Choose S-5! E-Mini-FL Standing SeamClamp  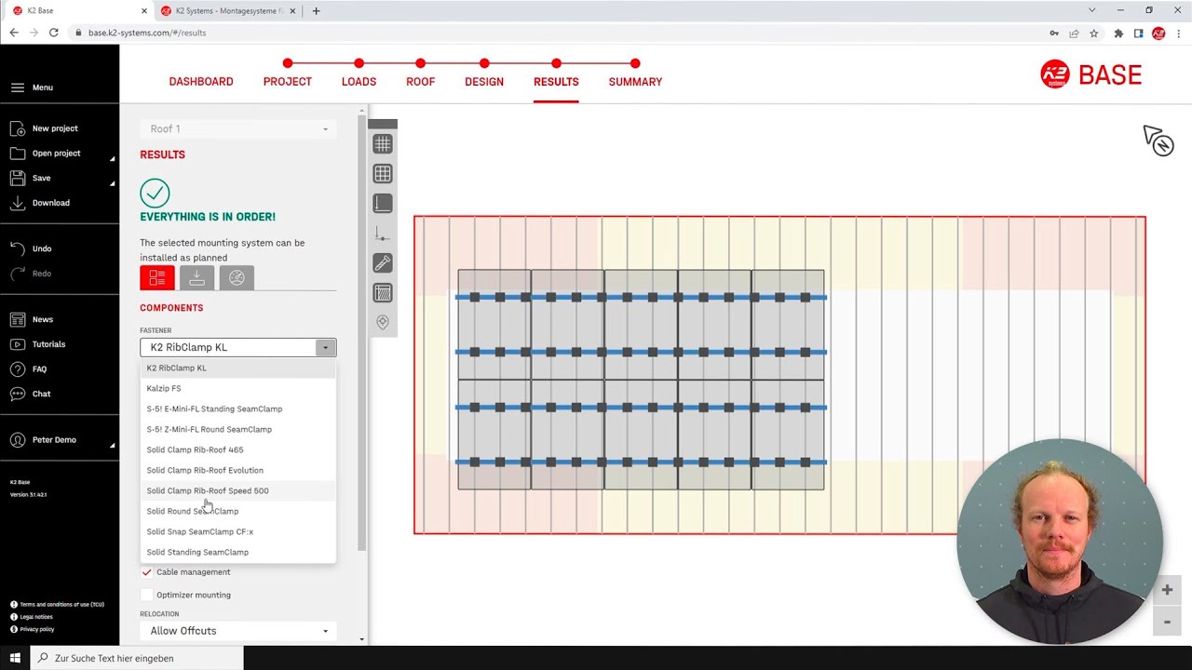237,409
